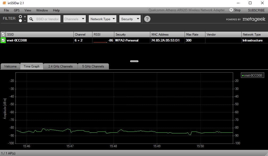This screenshot has width=268, height=156.
Task: Sort by Channel column header
Action: pyautogui.click(x=83, y=35)
